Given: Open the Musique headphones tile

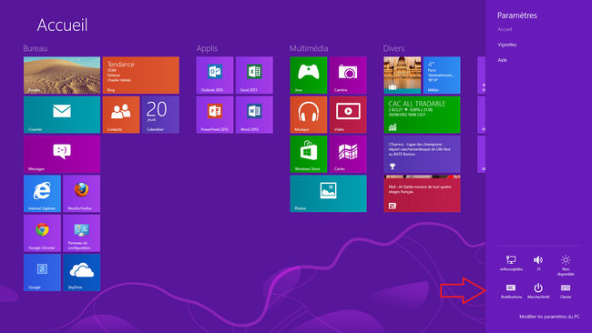Looking at the screenshot, I should [x=309, y=115].
